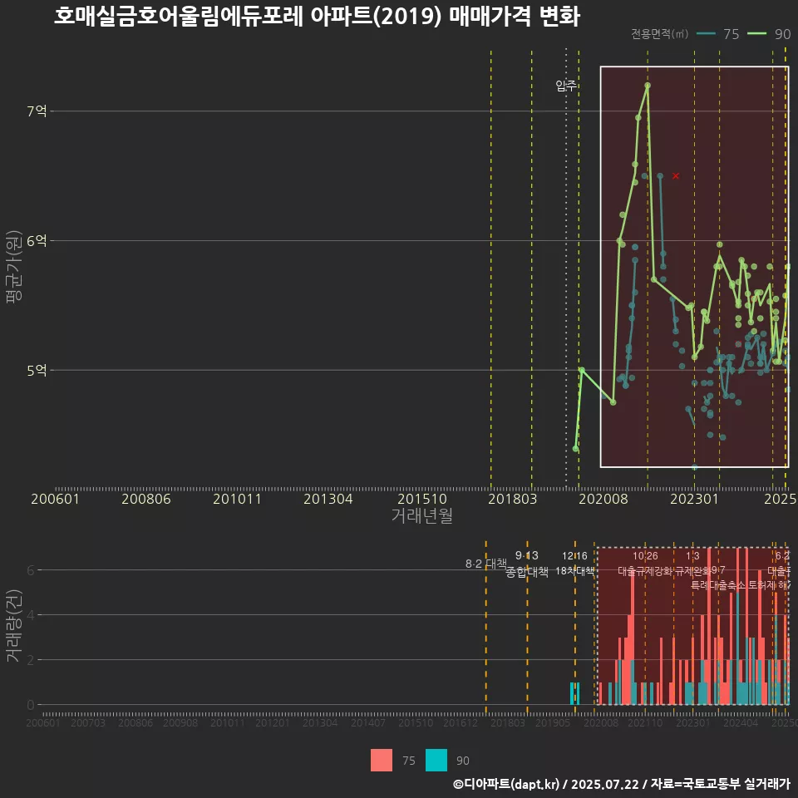Click the chart title 호매실금호어울림에듀포레 아파트(2019) 매매가격 변화
This screenshot has height=798, width=798.
click(x=317, y=17)
